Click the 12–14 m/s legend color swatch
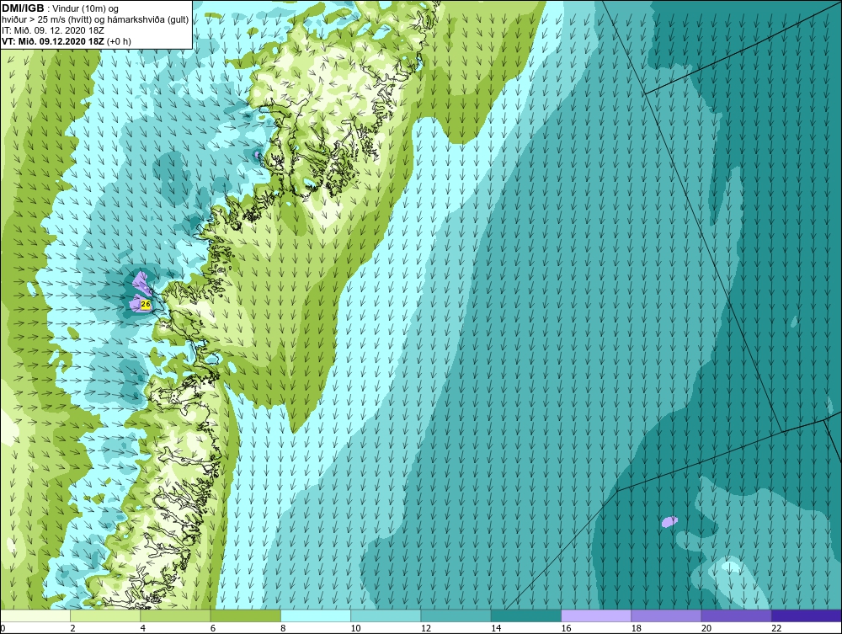Viewport: 842px width, 634px height. pos(456,615)
